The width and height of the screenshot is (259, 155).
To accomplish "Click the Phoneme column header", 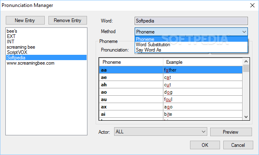I will 131,62.
